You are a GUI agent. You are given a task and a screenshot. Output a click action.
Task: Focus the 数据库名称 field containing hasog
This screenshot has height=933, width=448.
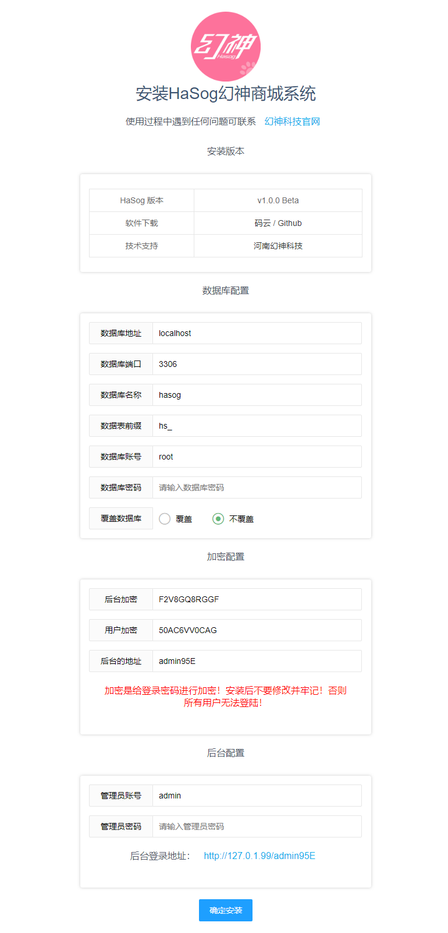[257, 395]
